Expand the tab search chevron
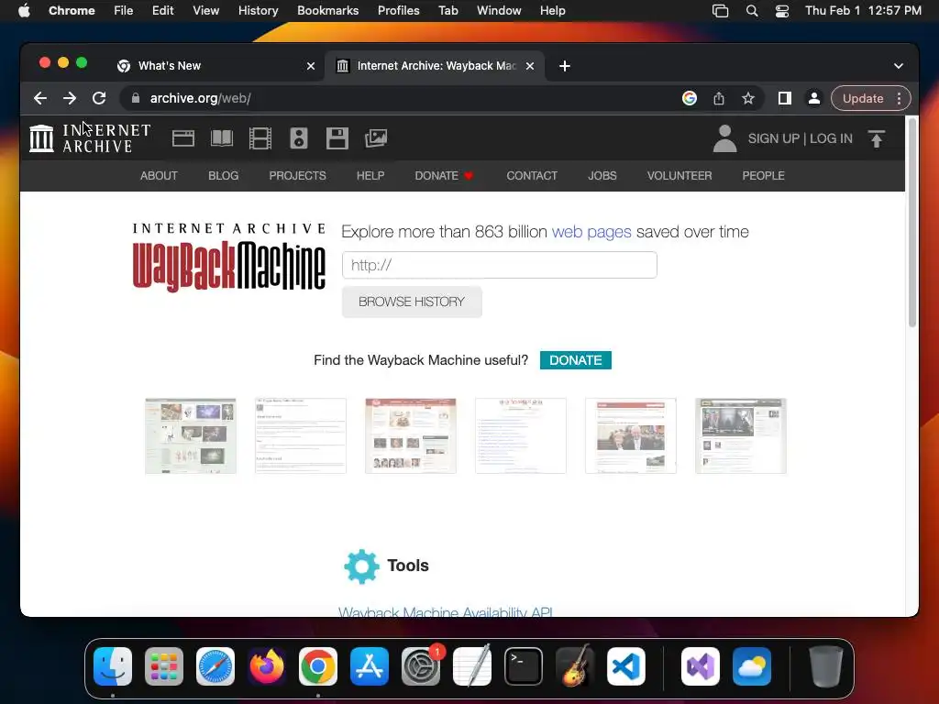This screenshot has height=704, width=939. click(x=899, y=66)
